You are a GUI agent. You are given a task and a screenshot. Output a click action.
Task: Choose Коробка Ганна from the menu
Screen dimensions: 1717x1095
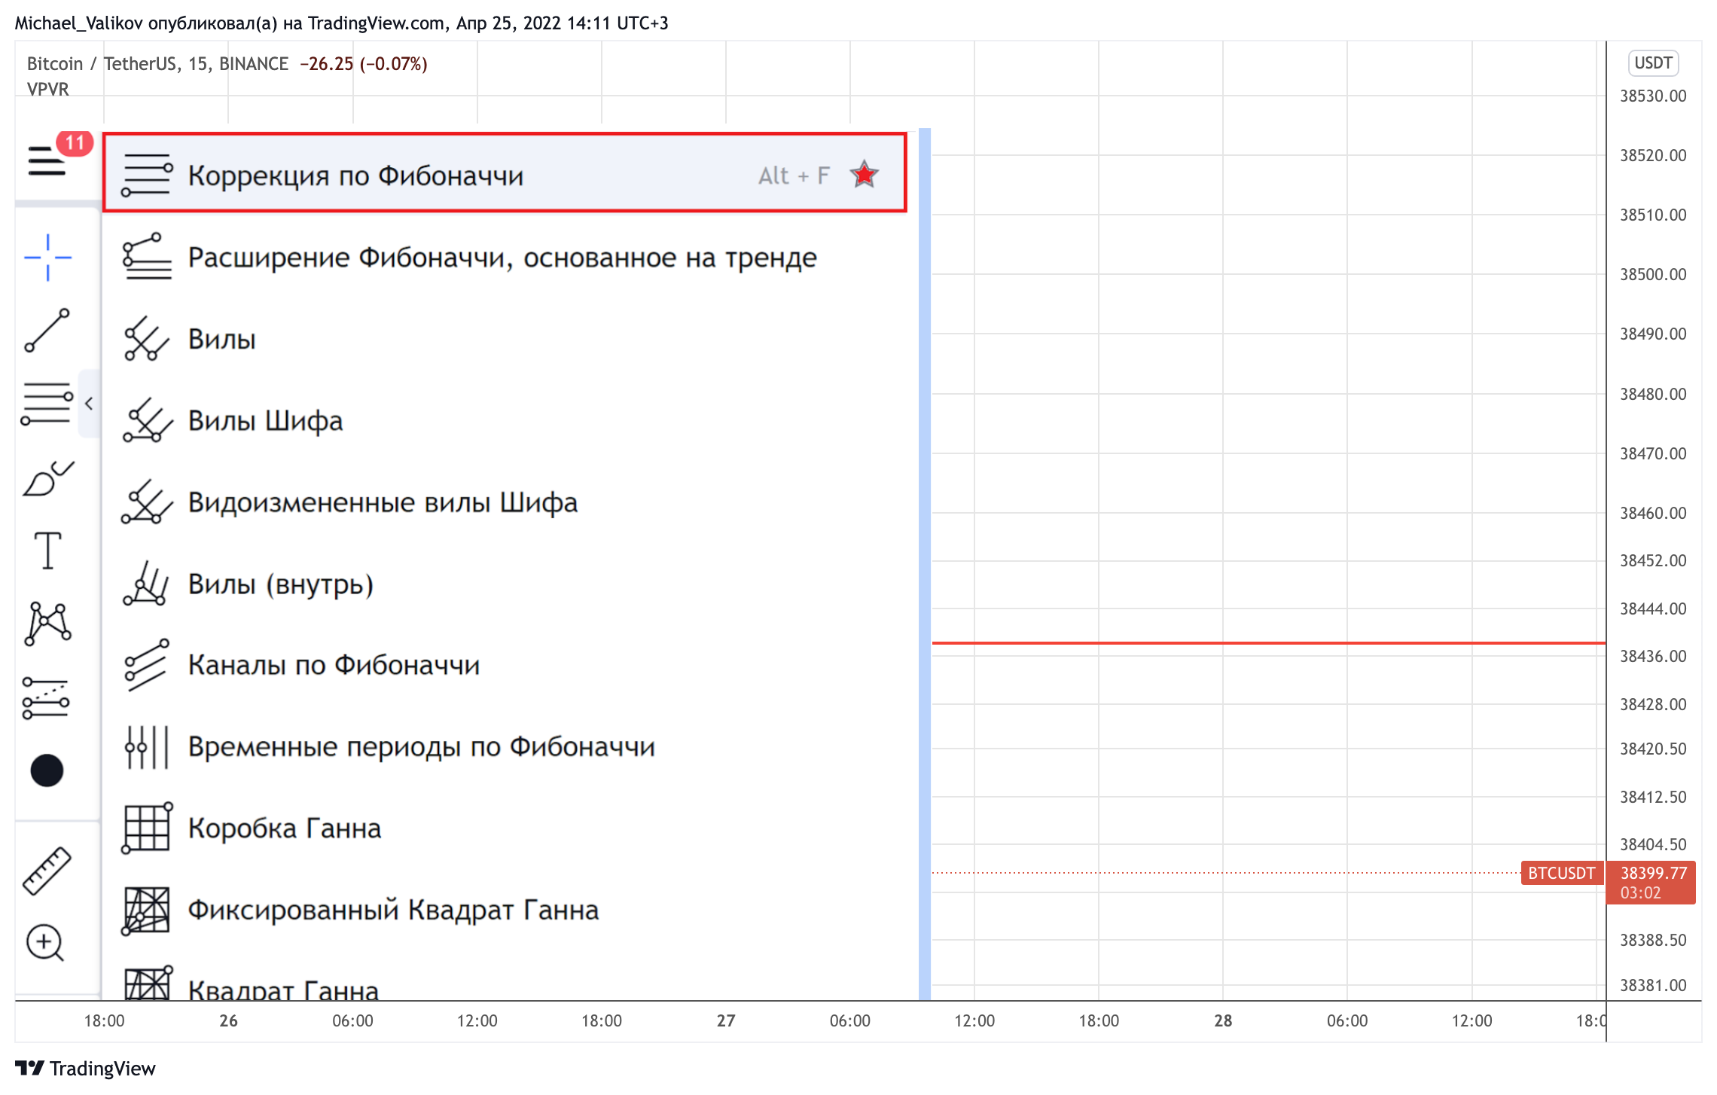point(285,828)
